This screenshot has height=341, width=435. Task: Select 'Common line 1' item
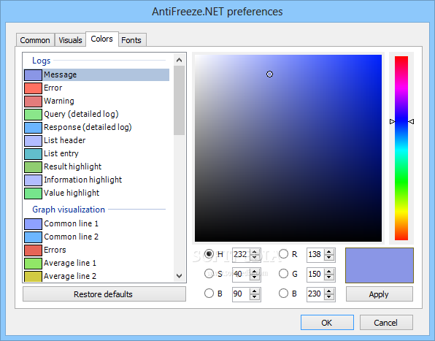(x=72, y=223)
